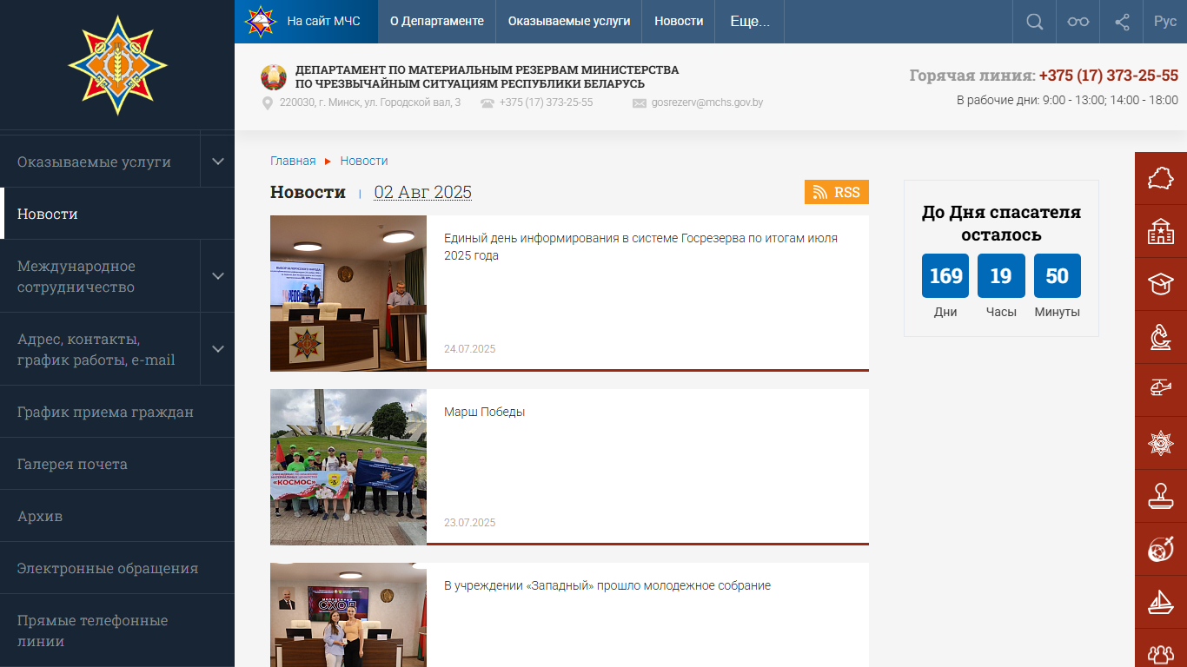Expand the sidebar Оказываемые услуги submenu chevron

point(218,162)
